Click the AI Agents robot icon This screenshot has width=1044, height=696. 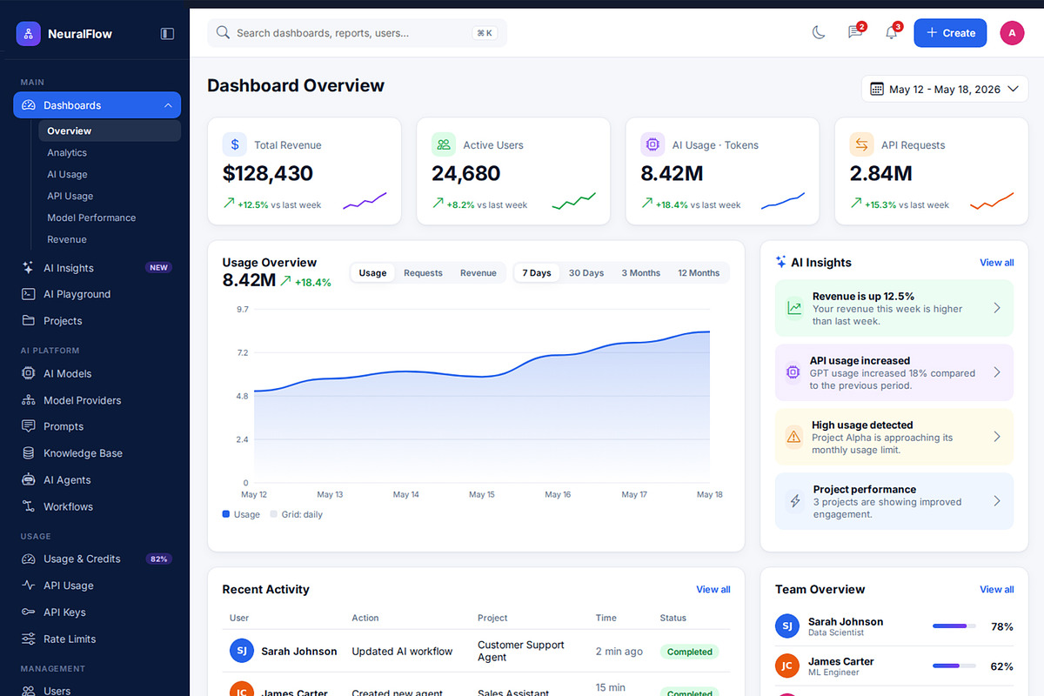tap(28, 479)
